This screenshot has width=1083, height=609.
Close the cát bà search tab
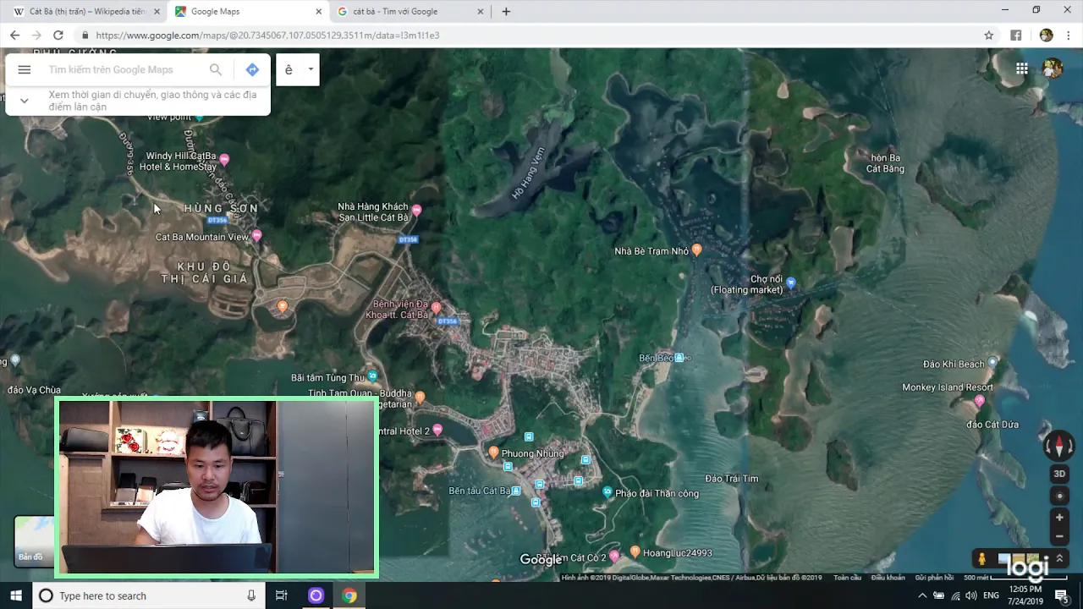point(481,12)
